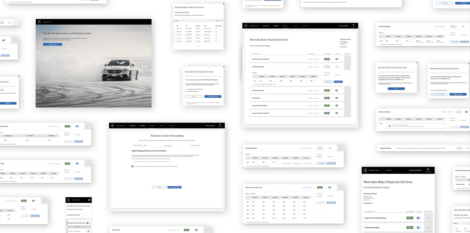Toggle Windshield Protection switch on main page
This screenshot has width=470, height=233.
point(336,90)
